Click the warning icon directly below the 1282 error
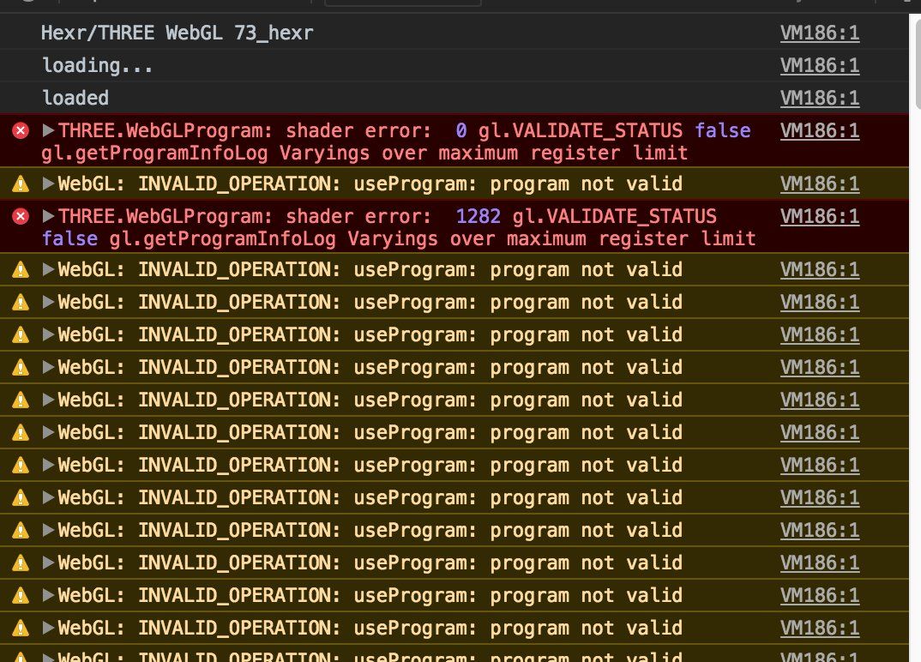 pos(20,270)
